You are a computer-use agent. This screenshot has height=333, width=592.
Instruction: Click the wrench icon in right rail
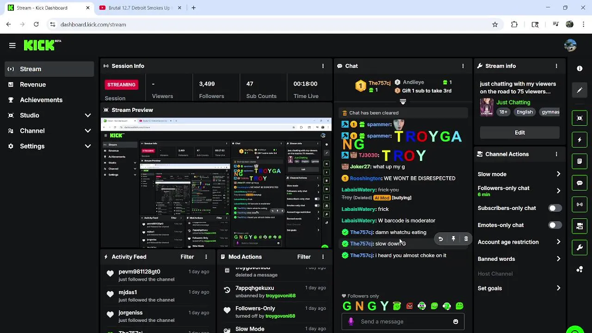point(580,247)
